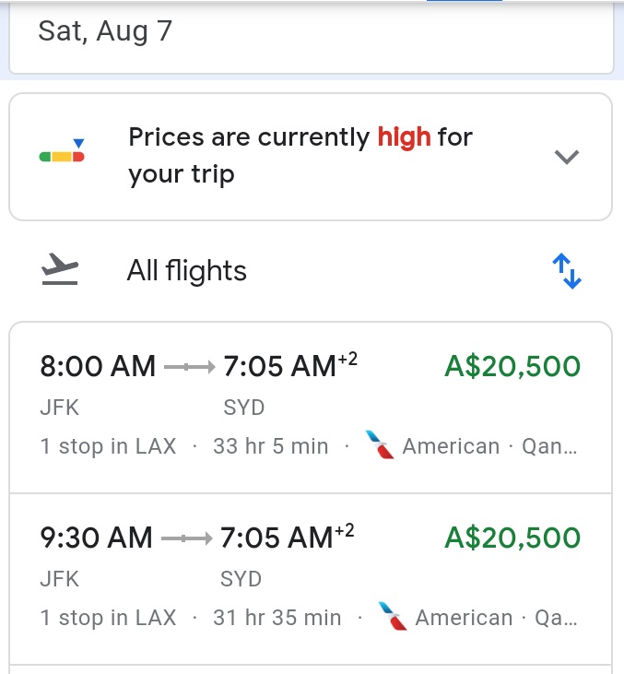Click "1 stop in LAX" on 31 hr flight
Viewport: 624px width, 674px height.
[x=108, y=618]
